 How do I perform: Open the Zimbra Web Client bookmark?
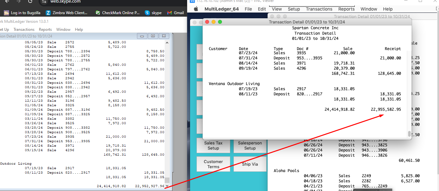pyautogui.click(x=67, y=13)
